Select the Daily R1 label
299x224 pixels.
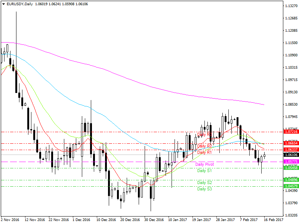[204, 152]
